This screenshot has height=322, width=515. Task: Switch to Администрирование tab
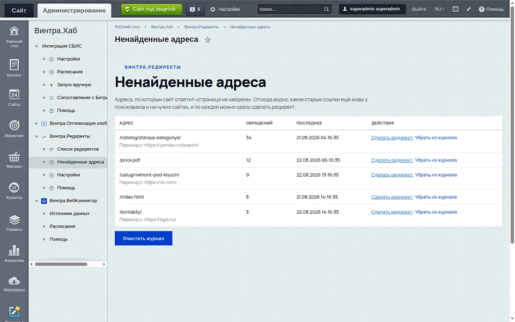click(74, 10)
